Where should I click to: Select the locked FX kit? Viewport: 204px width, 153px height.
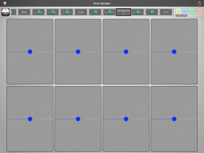152,12
